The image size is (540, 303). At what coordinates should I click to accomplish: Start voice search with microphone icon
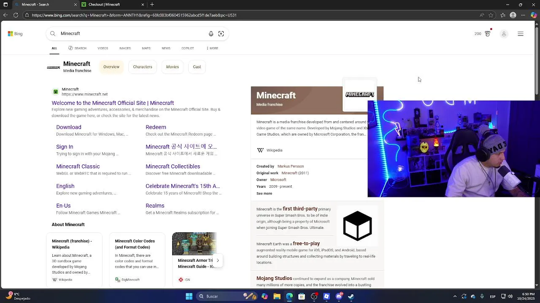pyautogui.click(x=211, y=34)
